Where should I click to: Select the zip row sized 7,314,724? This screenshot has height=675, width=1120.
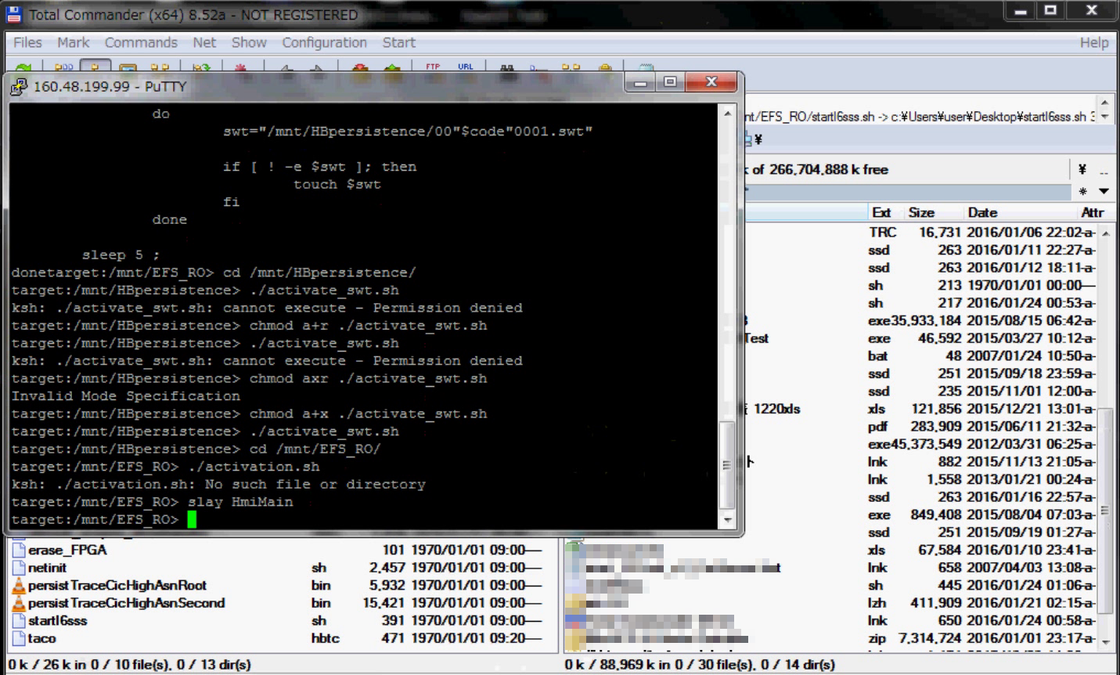[830, 638]
